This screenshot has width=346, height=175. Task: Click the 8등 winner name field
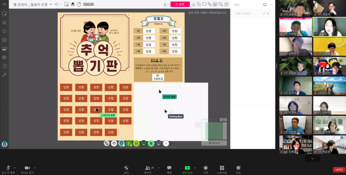(x=175, y=51)
